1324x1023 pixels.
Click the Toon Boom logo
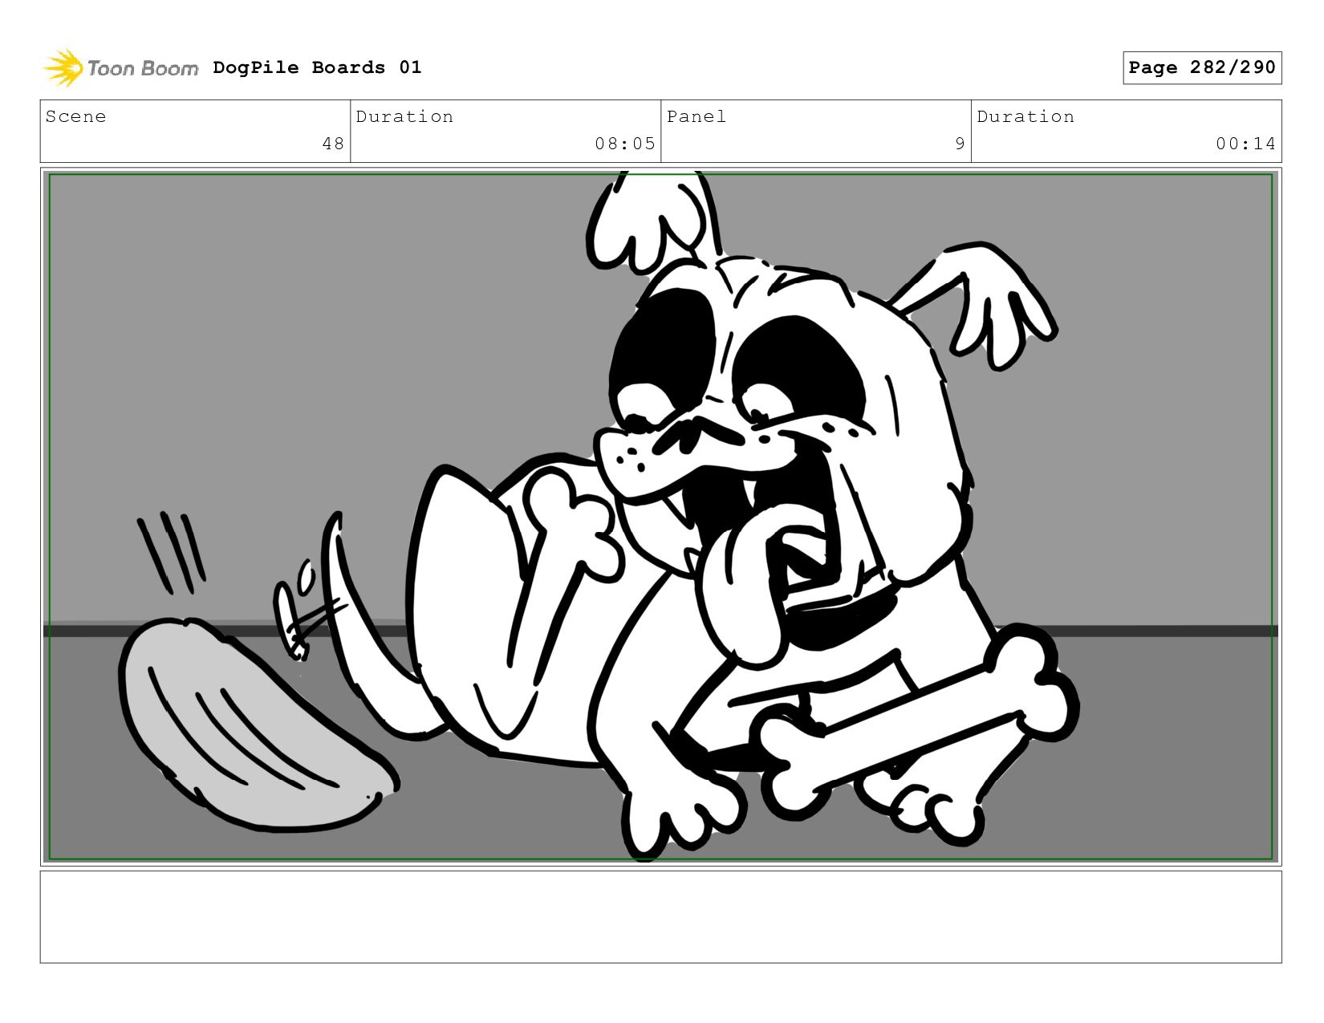tap(120, 68)
